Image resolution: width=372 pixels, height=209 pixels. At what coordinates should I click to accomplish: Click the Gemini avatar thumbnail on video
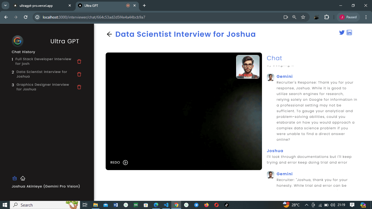248,67
